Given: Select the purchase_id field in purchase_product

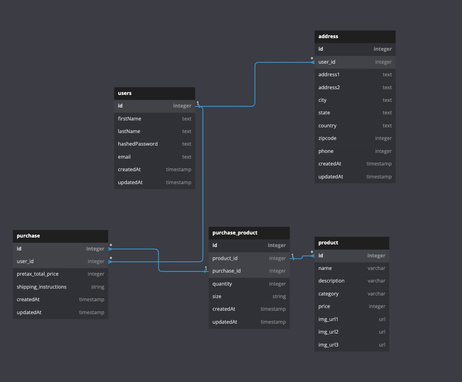Looking at the screenshot, I should pos(249,271).
